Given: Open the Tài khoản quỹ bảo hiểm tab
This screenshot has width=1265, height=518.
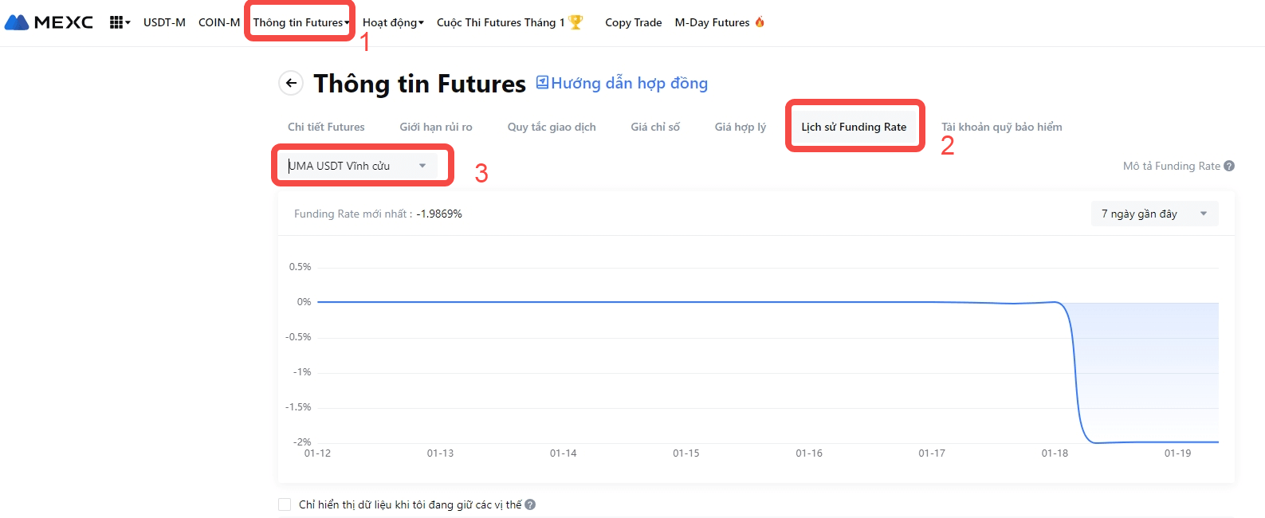Looking at the screenshot, I should 1001,127.
